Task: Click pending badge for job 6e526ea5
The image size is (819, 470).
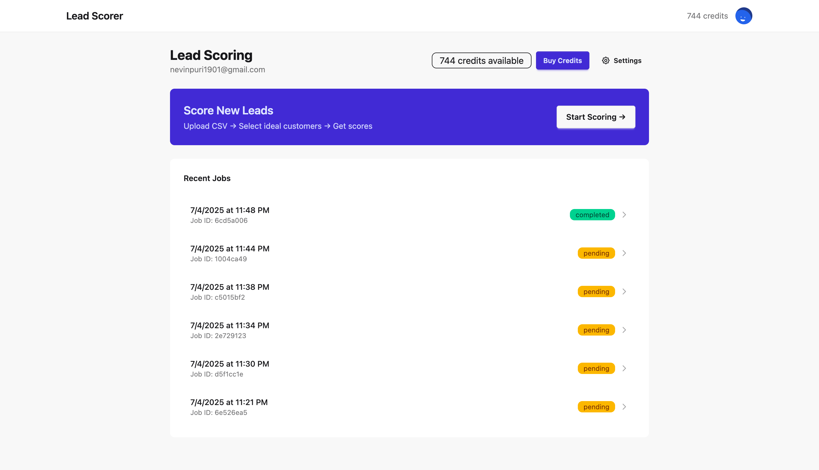Action: [x=596, y=407]
